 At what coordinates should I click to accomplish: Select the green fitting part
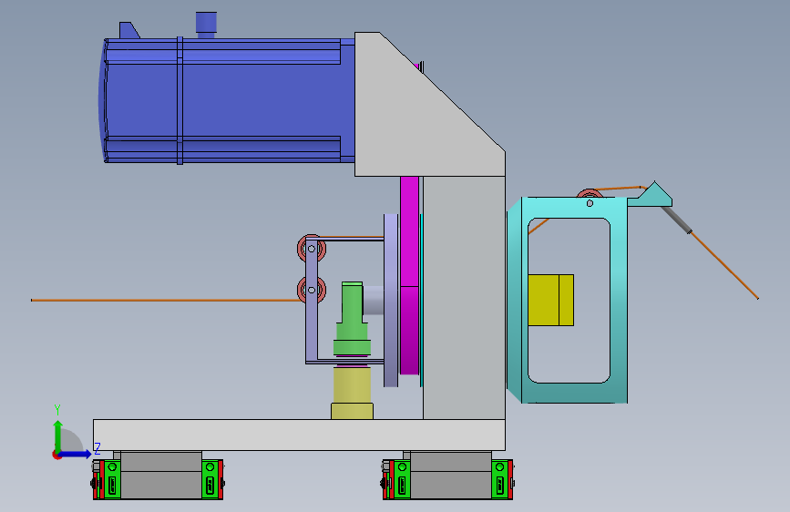352,320
